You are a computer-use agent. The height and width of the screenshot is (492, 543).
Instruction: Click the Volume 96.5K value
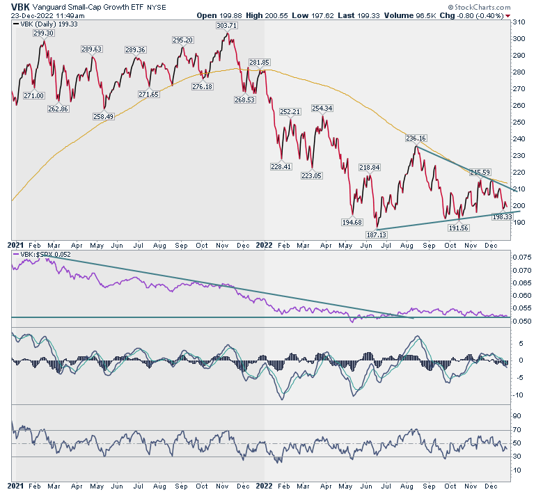(x=409, y=15)
